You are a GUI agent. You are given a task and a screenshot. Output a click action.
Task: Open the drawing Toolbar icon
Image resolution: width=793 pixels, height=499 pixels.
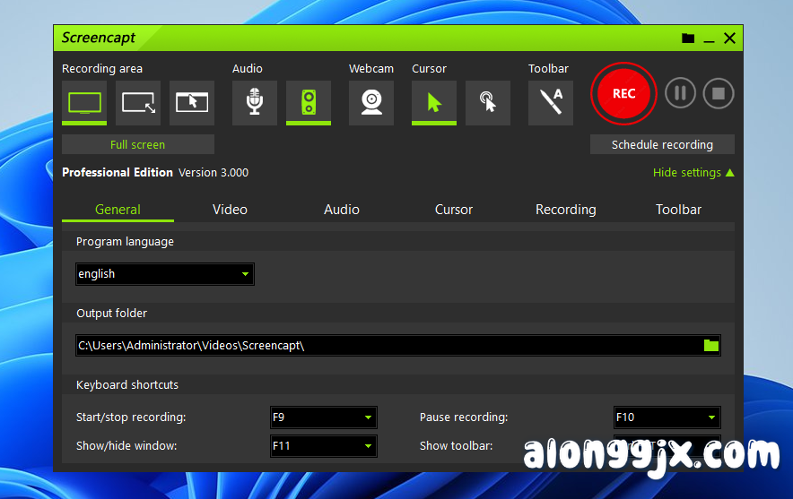coord(551,102)
